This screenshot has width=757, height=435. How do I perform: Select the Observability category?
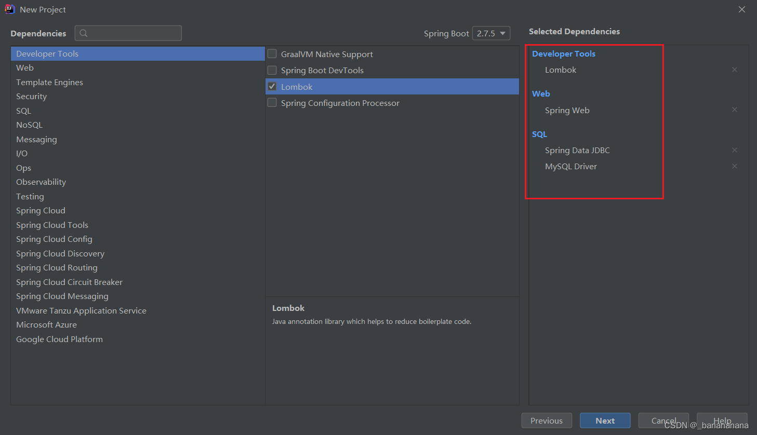138,182
